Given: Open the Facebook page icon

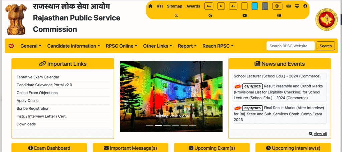Looking at the screenshot, I should pos(305,6).
